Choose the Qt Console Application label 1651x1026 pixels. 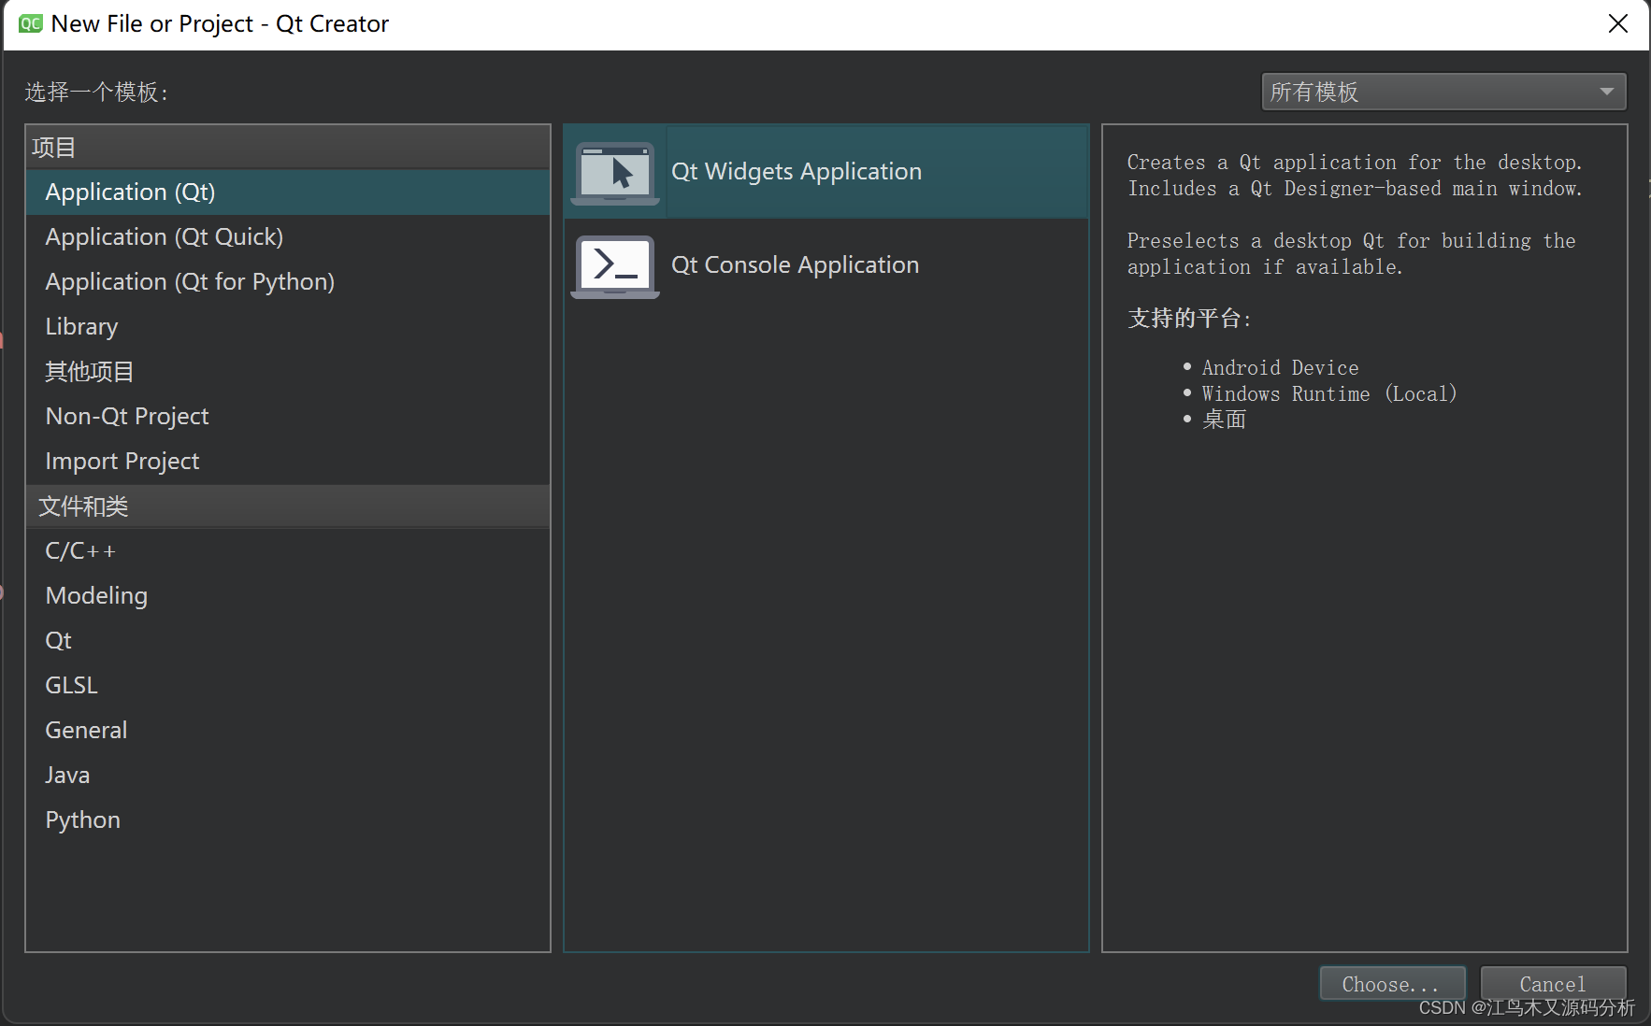click(x=796, y=265)
